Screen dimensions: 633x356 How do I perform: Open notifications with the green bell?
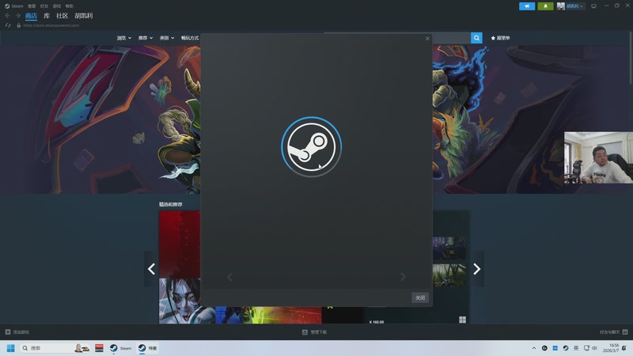pos(545,6)
